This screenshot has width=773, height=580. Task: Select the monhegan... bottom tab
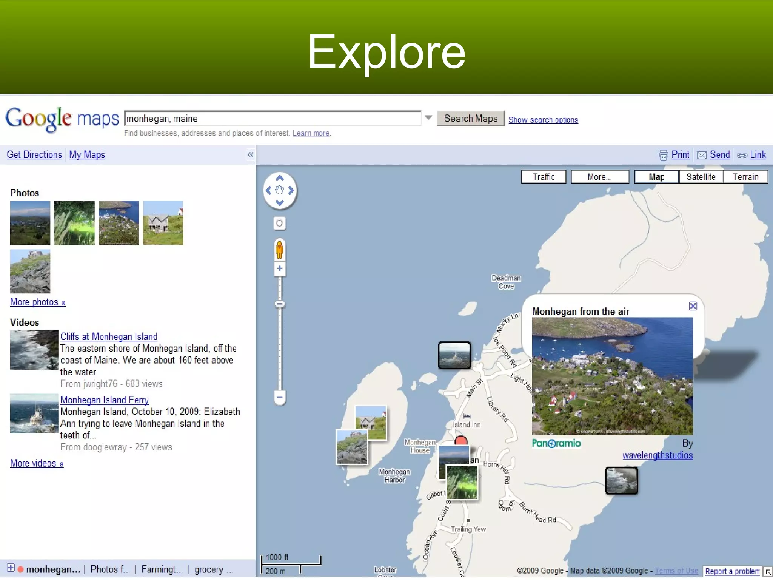[x=53, y=569]
